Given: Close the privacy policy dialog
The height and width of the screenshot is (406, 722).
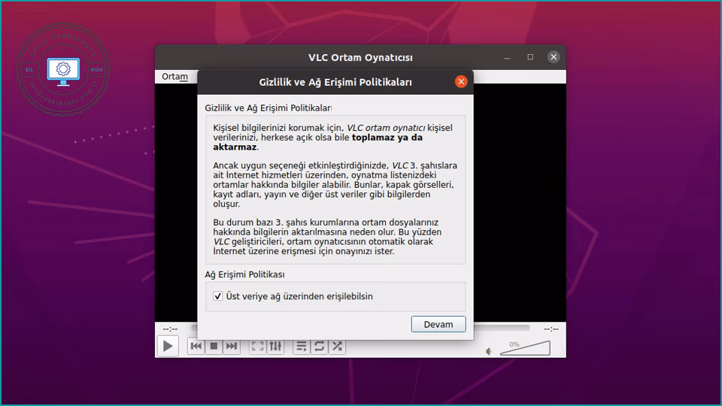Looking at the screenshot, I should tap(461, 82).
